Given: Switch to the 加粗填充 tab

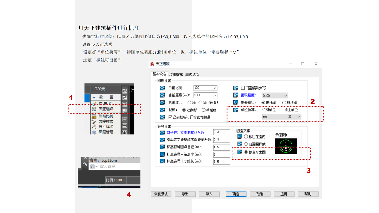Looking at the screenshot, I should pos(176,74).
